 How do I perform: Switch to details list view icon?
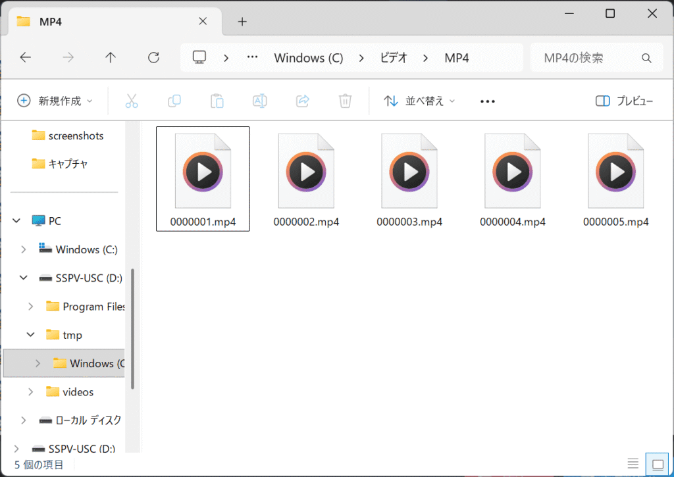[633, 464]
